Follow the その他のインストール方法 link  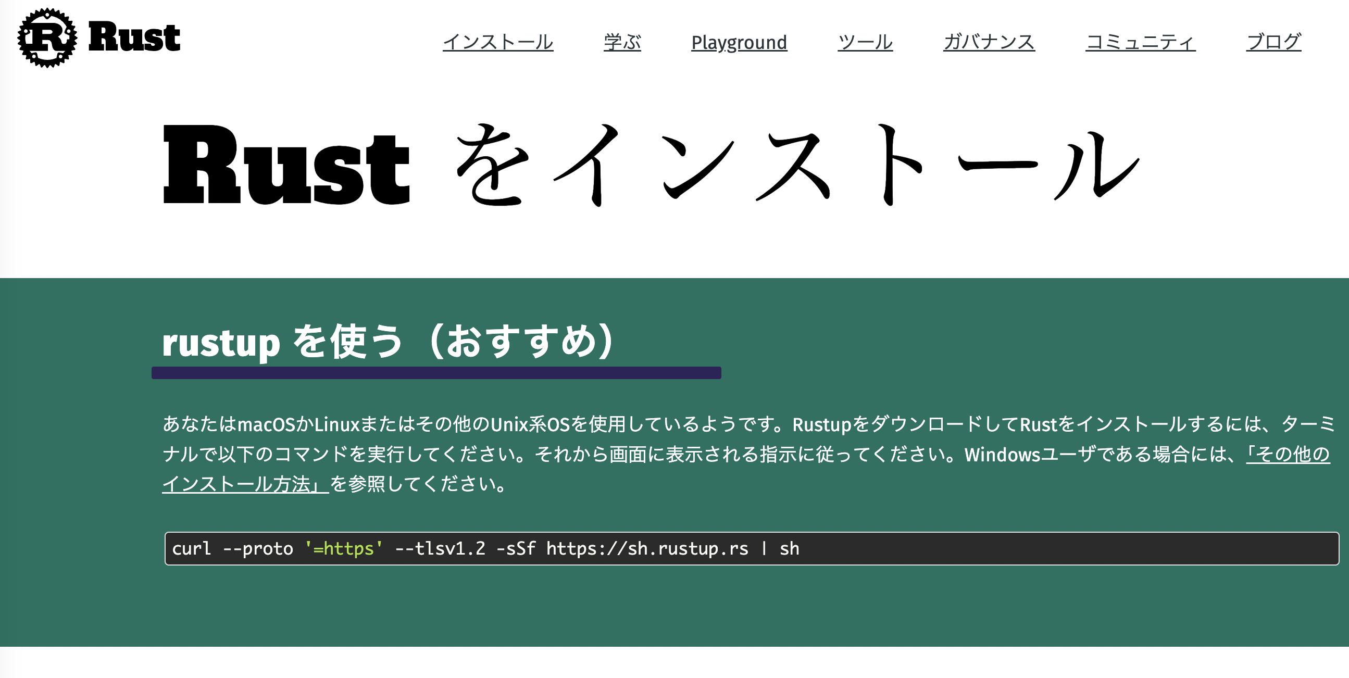[x=245, y=484]
